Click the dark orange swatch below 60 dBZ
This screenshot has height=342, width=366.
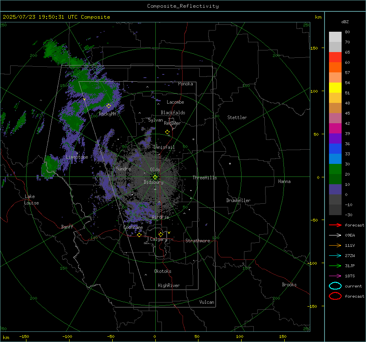pos(335,68)
